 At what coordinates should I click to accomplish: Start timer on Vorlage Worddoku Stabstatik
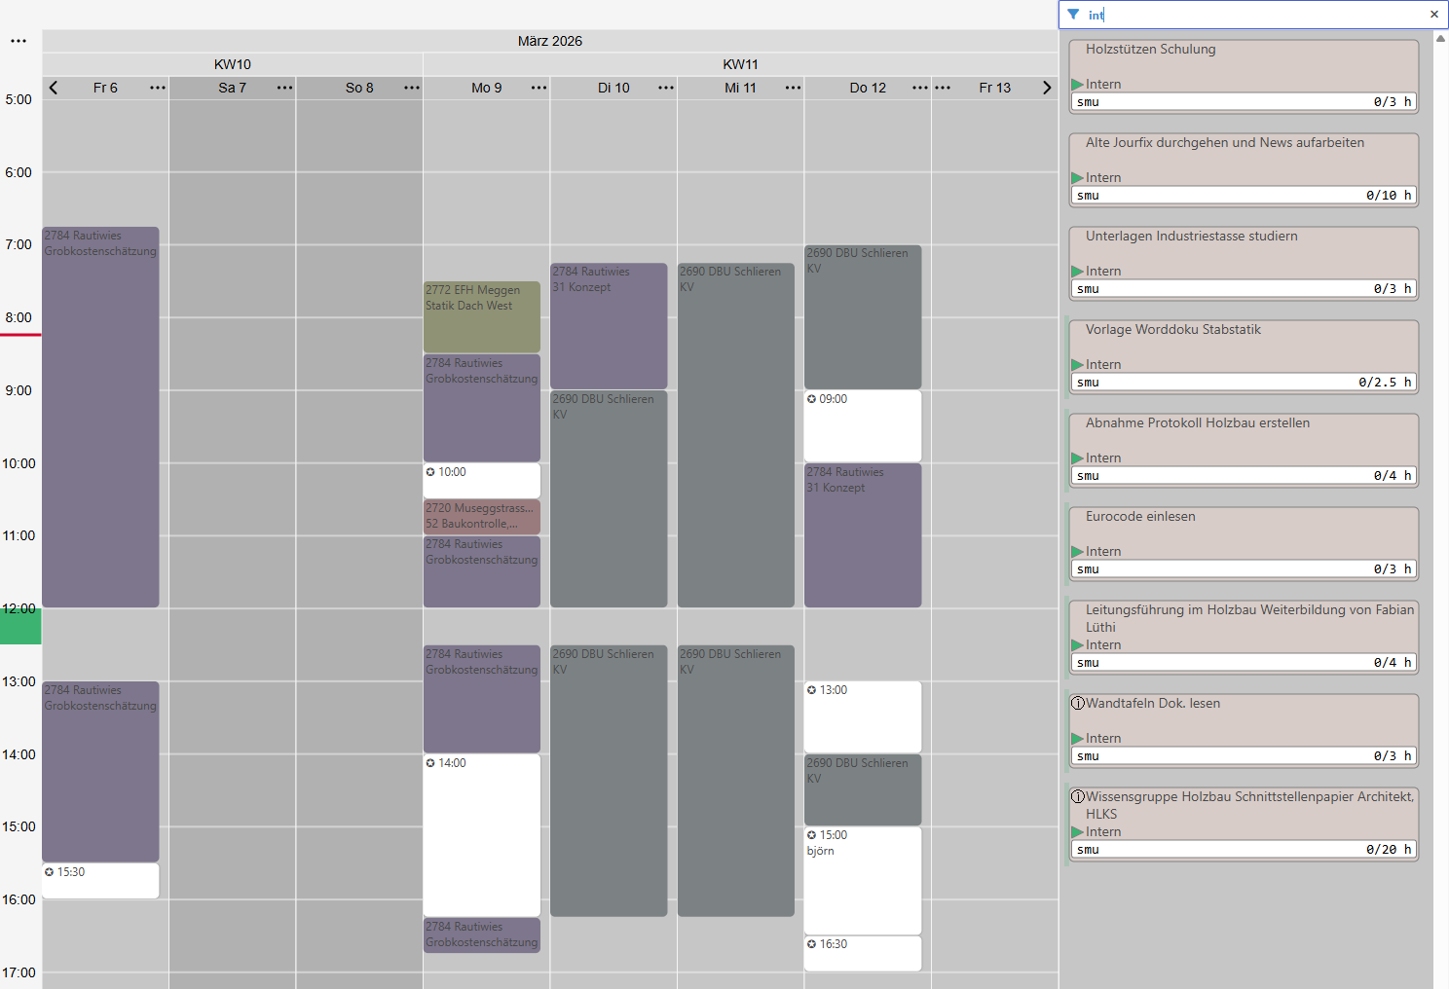point(1077,365)
